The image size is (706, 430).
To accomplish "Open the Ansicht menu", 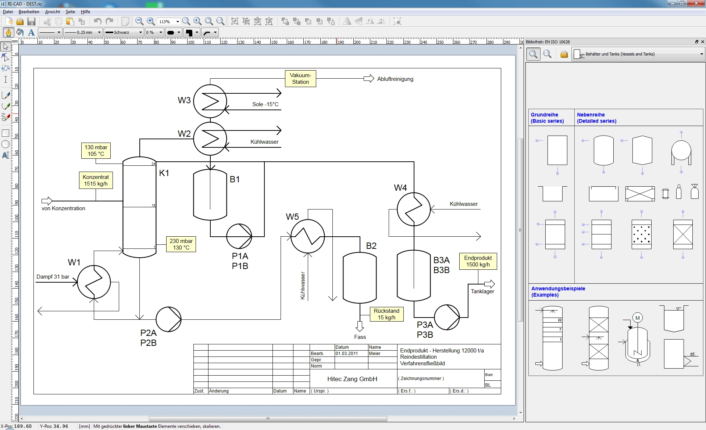I will [52, 12].
